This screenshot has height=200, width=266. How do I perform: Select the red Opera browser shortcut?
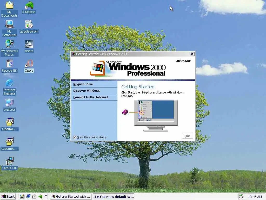click(x=29, y=66)
